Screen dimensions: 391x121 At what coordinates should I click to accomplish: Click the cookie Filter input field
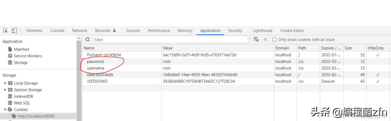(170, 39)
